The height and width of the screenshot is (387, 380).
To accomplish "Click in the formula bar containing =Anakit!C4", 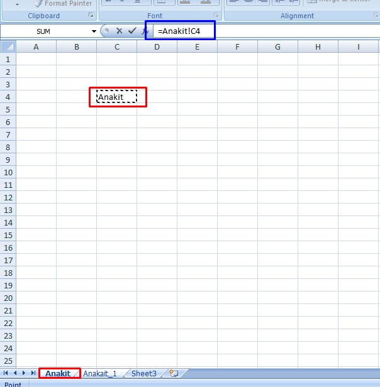I will pyautogui.click(x=266, y=31).
